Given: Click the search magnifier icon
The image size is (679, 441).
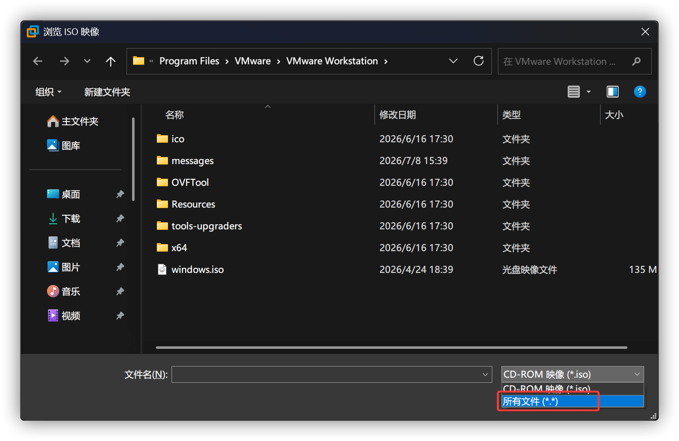Looking at the screenshot, I should click(636, 61).
